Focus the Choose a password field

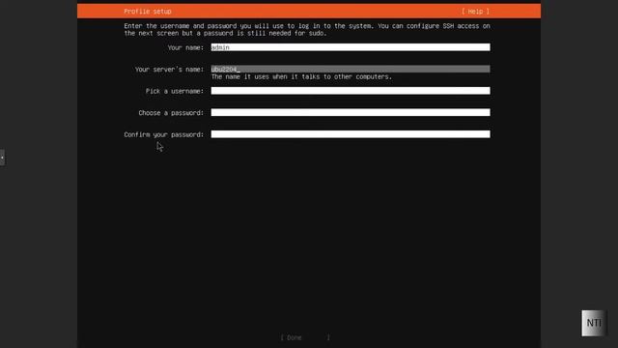coord(351,112)
